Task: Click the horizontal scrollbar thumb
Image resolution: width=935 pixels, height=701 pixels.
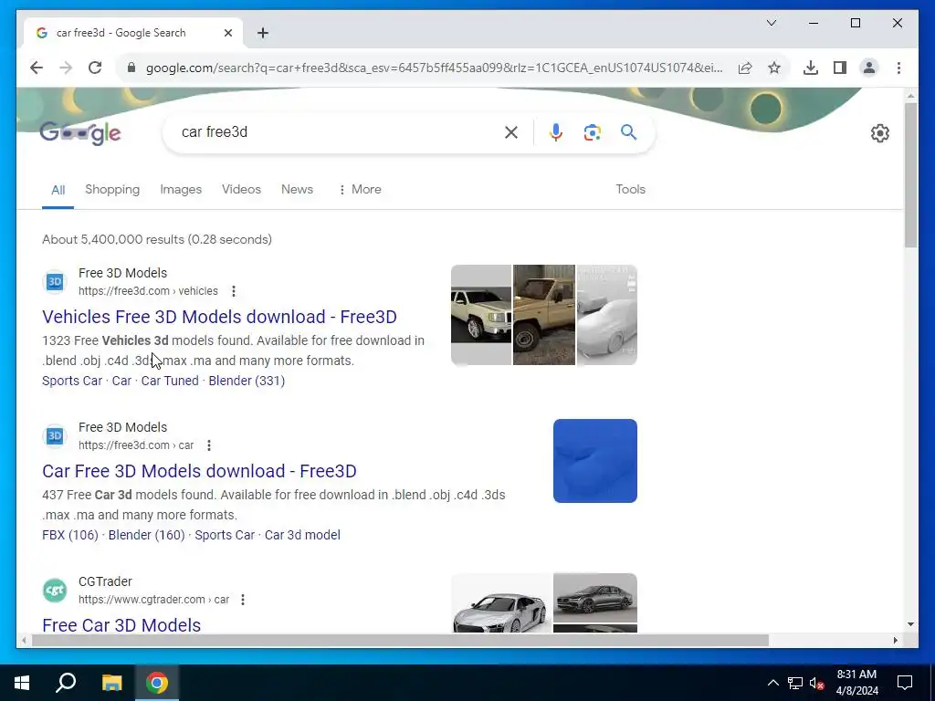Action: point(400,640)
